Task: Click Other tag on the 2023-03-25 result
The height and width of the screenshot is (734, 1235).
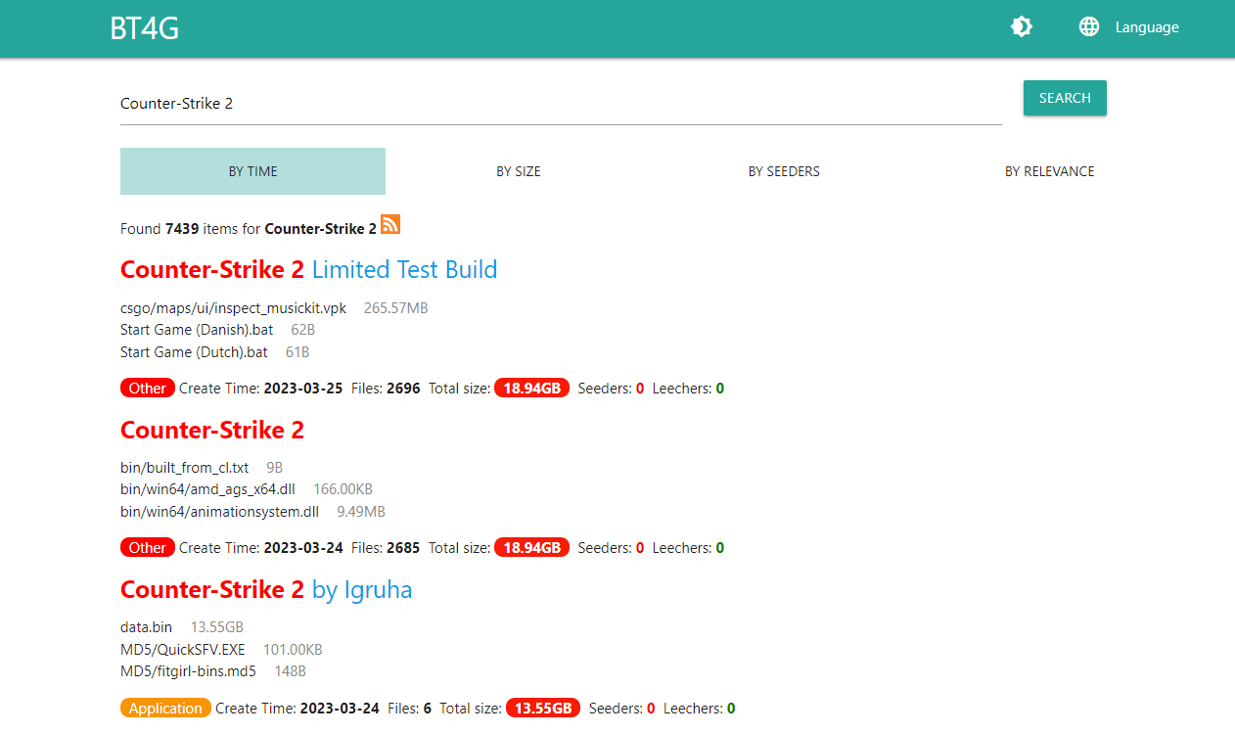Action: (148, 389)
